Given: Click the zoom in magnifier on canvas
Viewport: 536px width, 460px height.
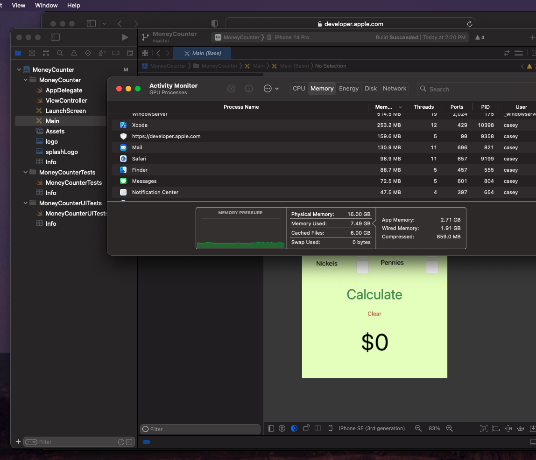Looking at the screenshot, I should pos(449,428).
